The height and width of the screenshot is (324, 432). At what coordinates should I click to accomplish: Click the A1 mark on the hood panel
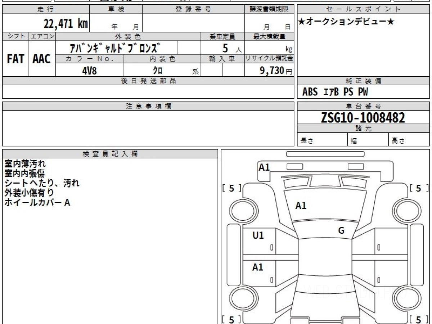coord(301,206)
